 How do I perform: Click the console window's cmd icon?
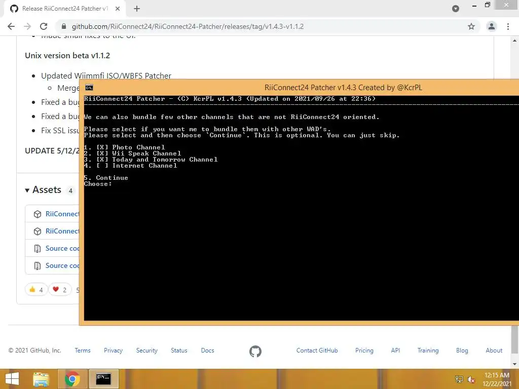point(89,87)
